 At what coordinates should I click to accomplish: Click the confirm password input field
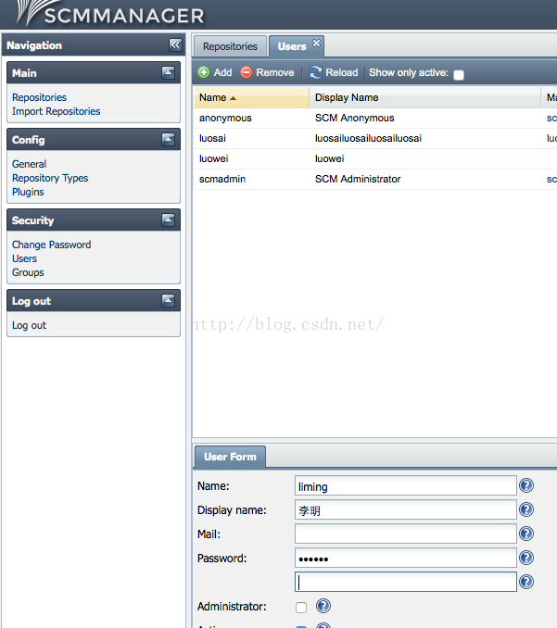tap(406, 582)
